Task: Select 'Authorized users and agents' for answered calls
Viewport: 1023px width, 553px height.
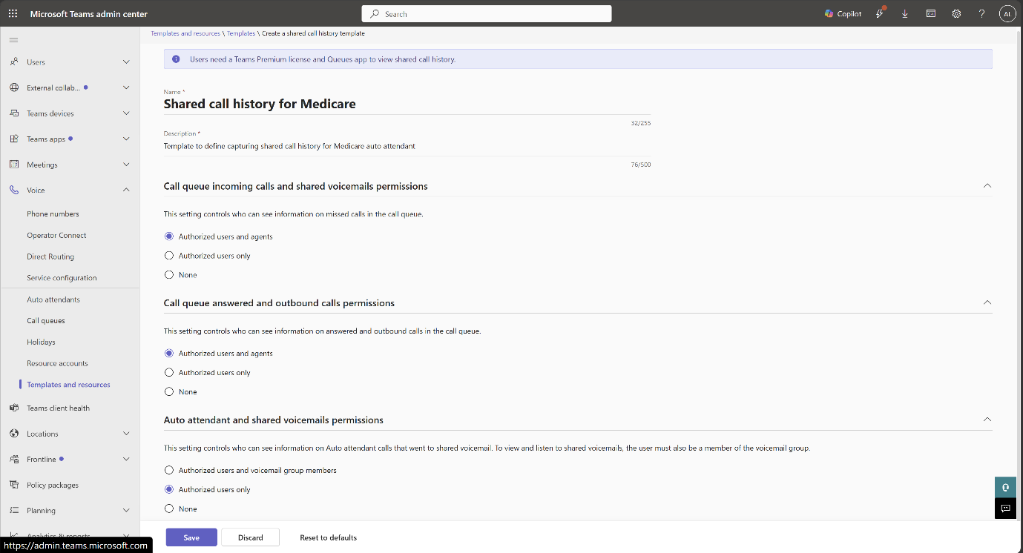Action: click(x=169, y=354)
